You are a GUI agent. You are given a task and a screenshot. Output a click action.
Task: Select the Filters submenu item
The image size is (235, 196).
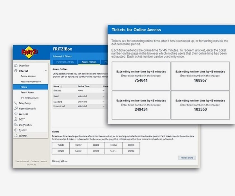[30, 87]
